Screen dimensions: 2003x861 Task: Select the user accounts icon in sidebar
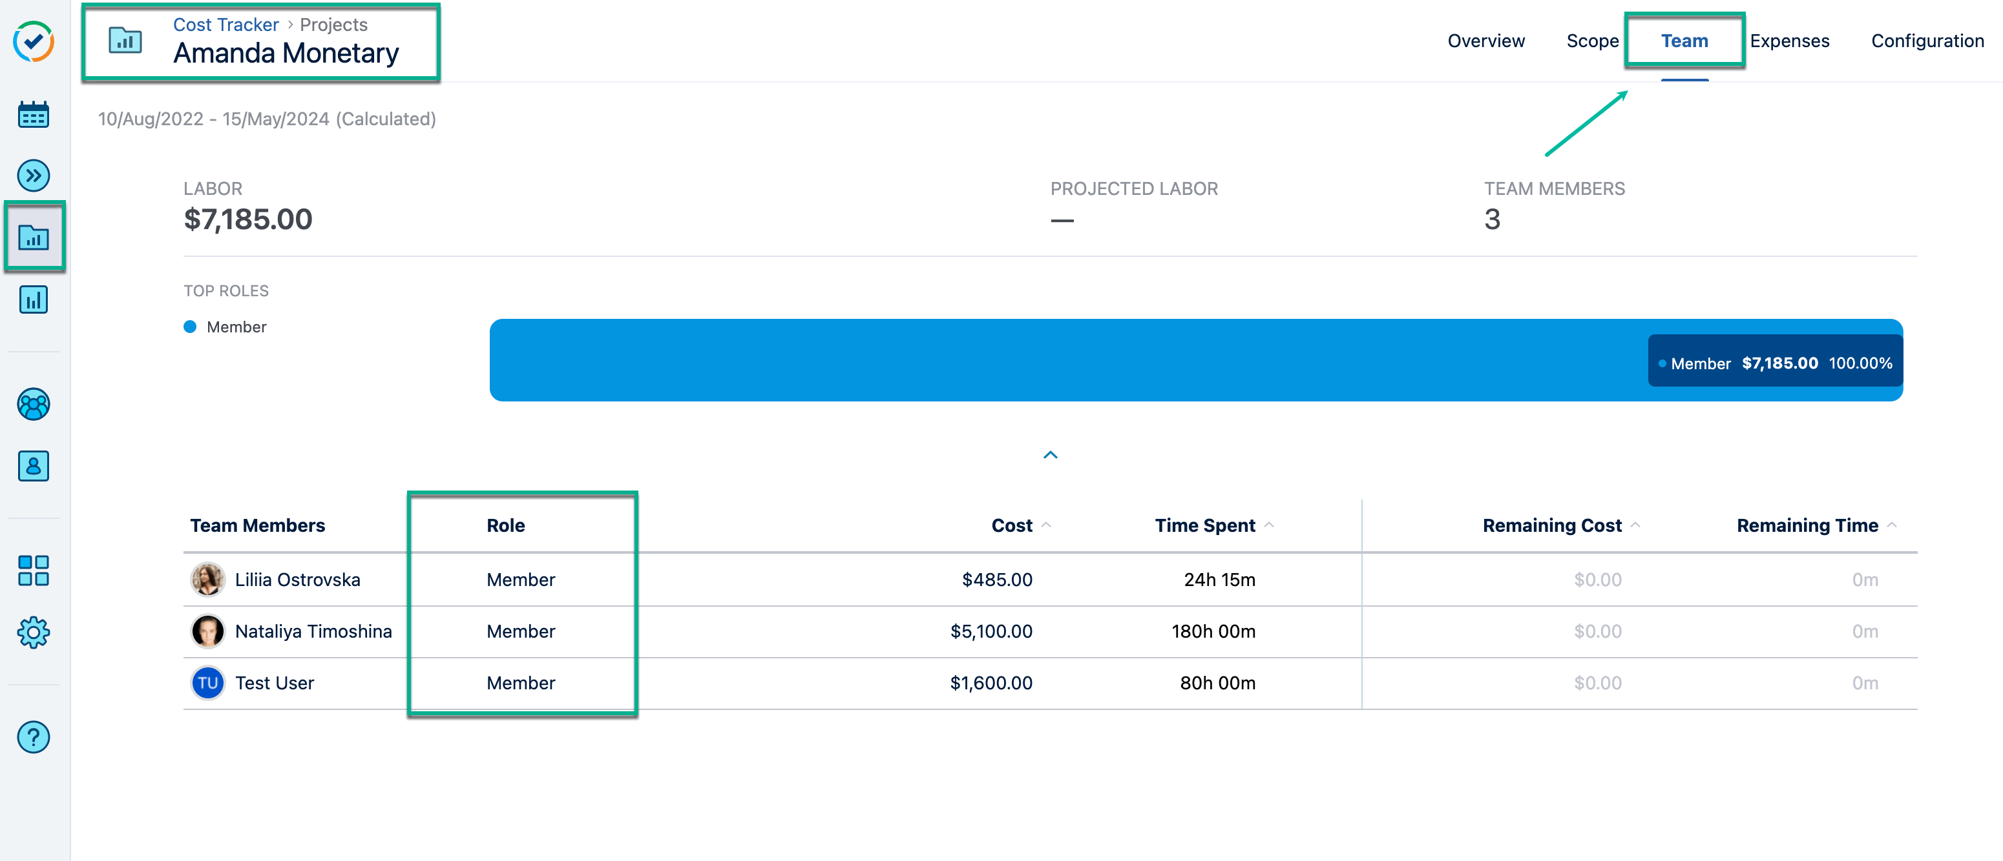coord(33,466)
